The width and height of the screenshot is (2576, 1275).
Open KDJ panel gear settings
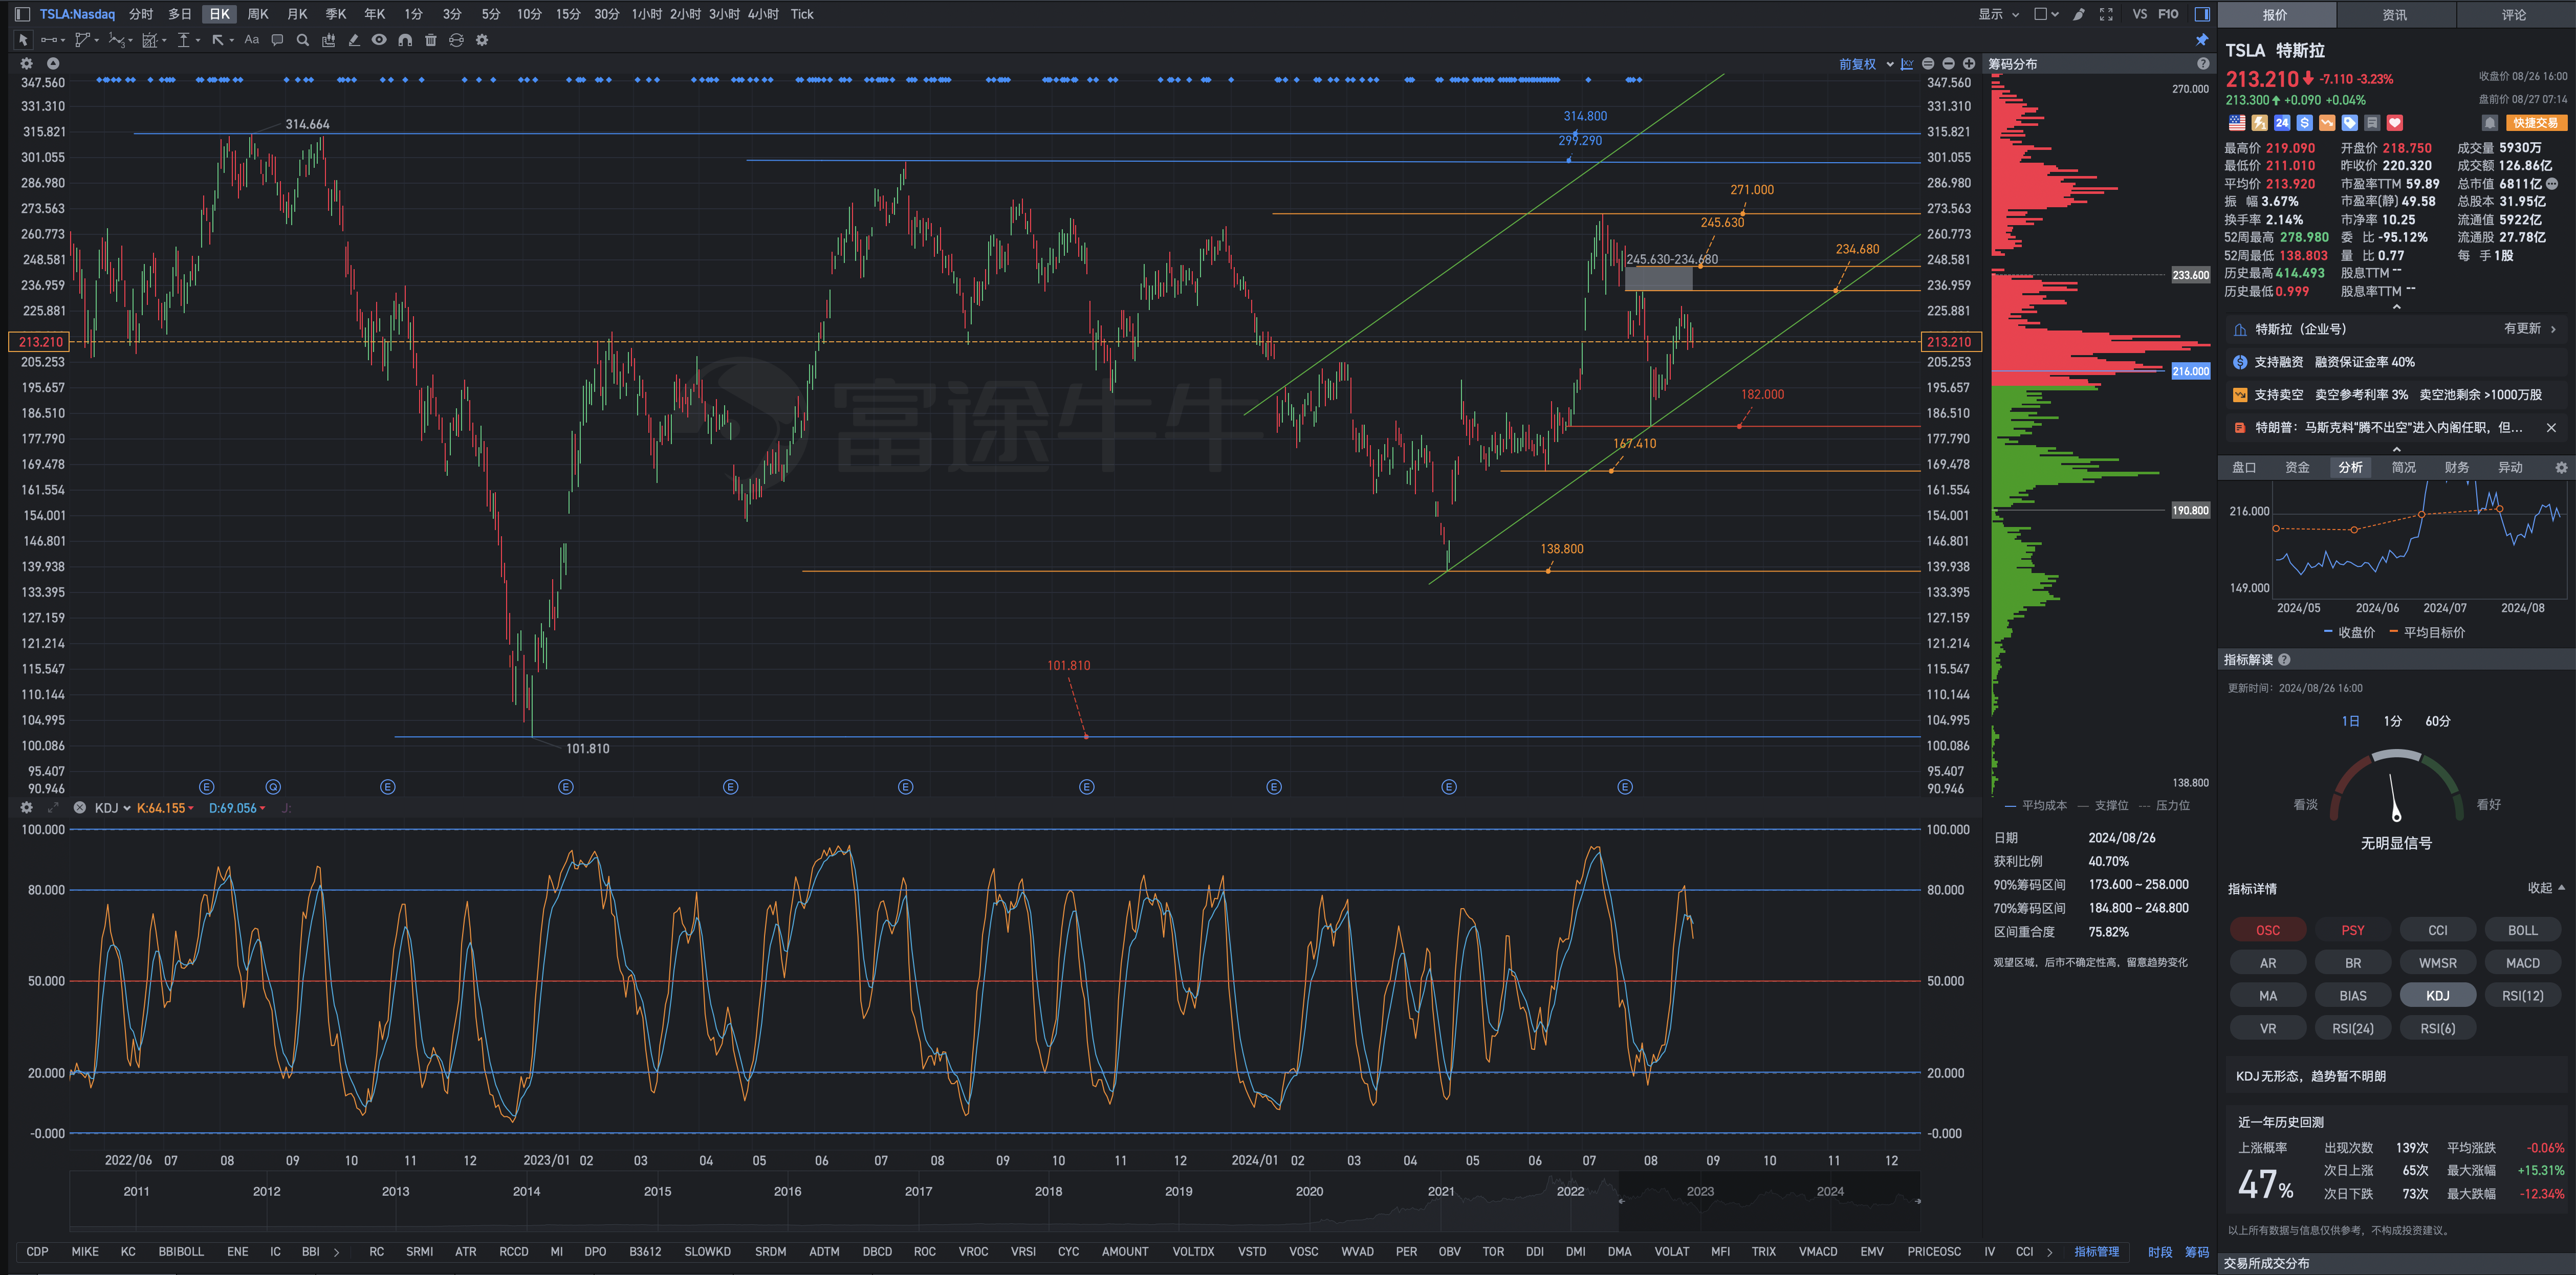27,808
